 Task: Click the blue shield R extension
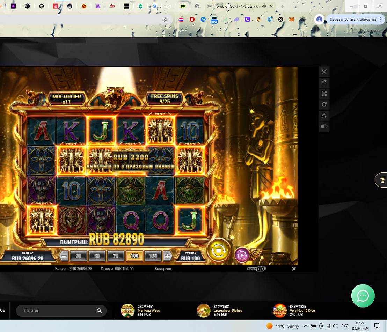270,19
